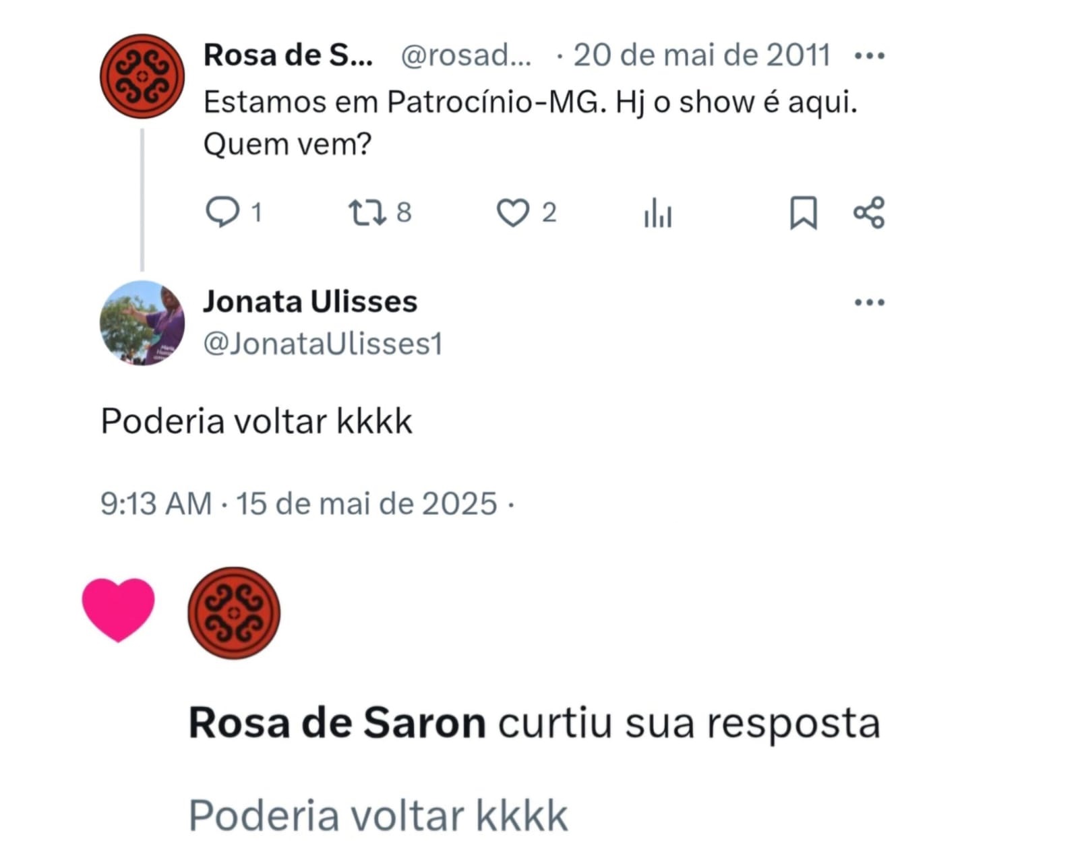Open the tweet analytics bar chart icon
Image resolution: width=1078 pixels, height=862 pixels.
tap(658, 212)
